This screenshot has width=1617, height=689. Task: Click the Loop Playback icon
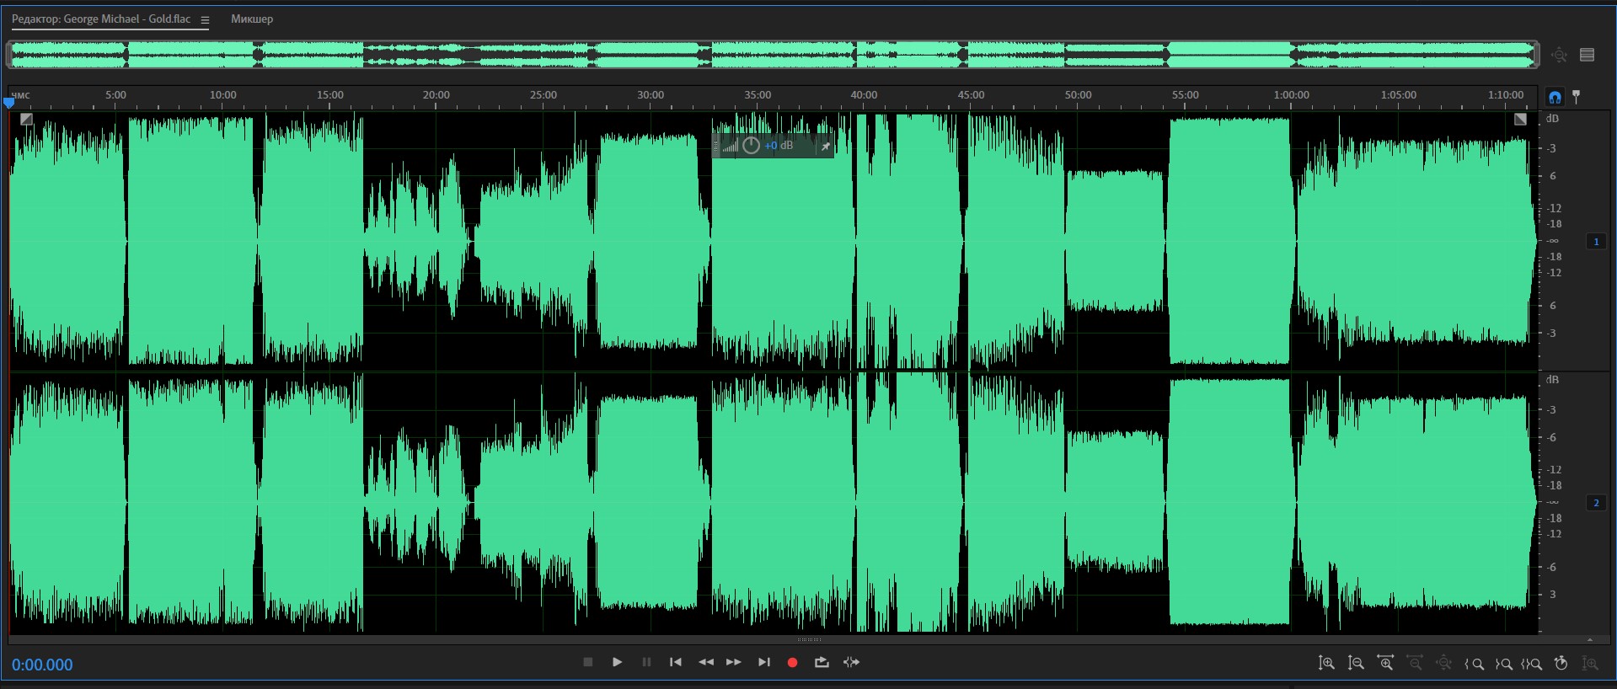pos(822,662)
